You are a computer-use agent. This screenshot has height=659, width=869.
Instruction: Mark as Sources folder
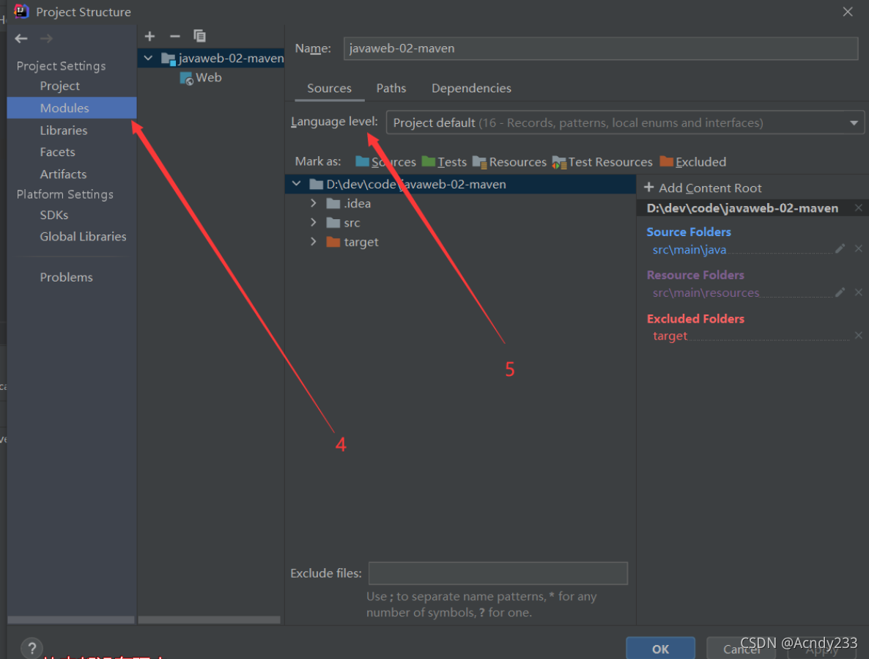click(x=385, y=162)
